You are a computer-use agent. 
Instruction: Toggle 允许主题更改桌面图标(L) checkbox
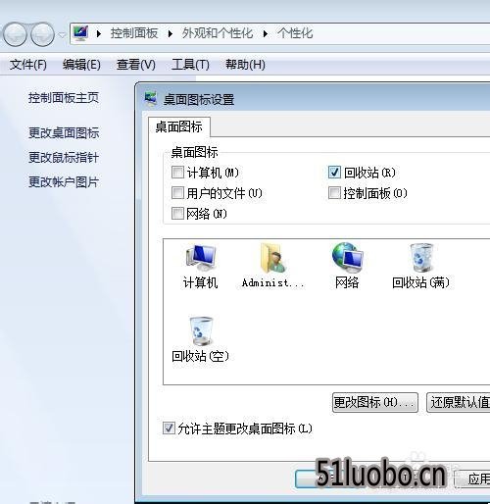click(169, 428)
